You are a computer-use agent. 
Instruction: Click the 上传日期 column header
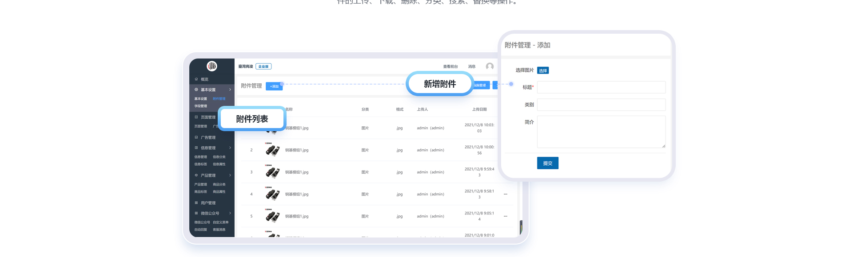pyautogui.click(x=479, y=109)
